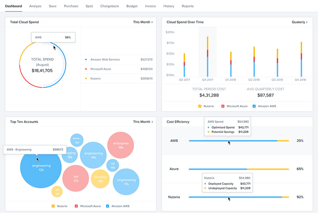Screen dimensions: 318x213
Task: Click the engineering 17k bubble
Action: 126,182
